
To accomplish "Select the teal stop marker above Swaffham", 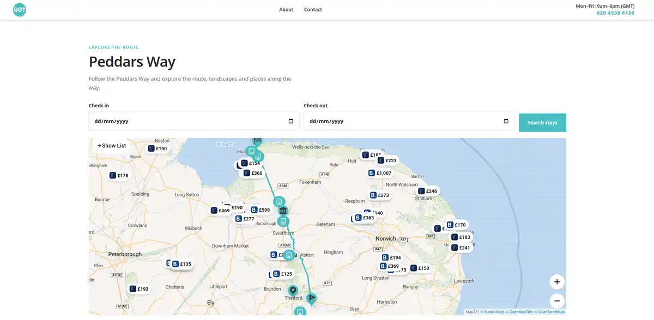I will [x=283, y=221].
